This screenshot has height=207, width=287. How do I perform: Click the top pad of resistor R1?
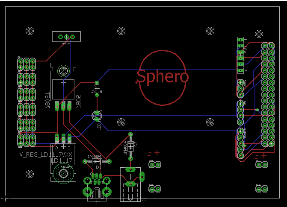click(97, 82)
